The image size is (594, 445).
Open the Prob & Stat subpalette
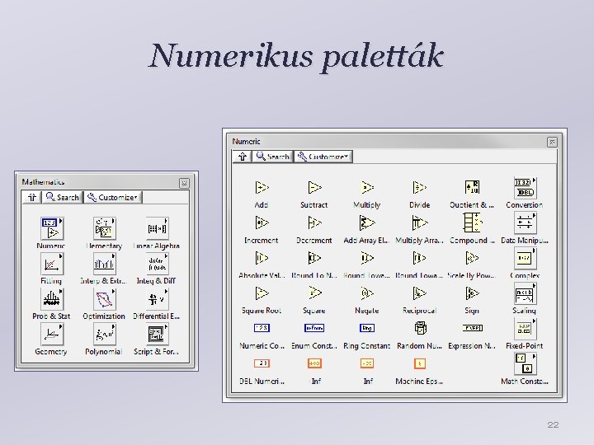pos(51,299)
